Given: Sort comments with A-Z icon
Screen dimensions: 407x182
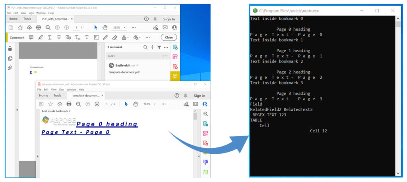Looking at the screenshot, I should pos(152,47).
